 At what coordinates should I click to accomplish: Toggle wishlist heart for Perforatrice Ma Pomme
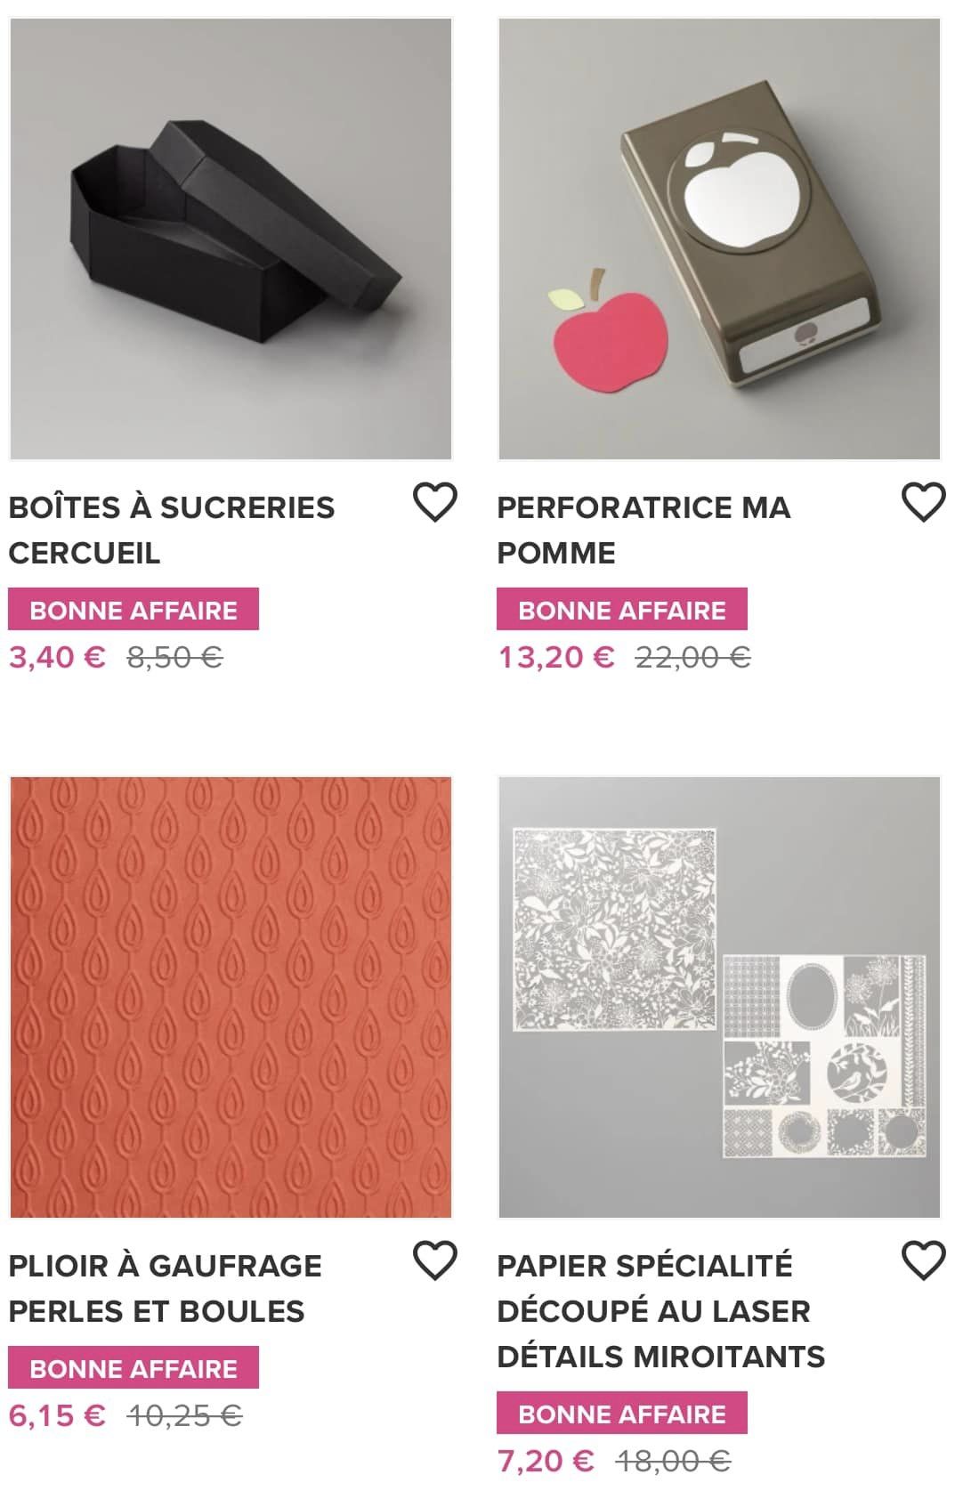tap(924, 502)
